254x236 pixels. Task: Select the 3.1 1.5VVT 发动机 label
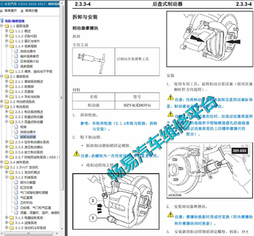[24, 167]
